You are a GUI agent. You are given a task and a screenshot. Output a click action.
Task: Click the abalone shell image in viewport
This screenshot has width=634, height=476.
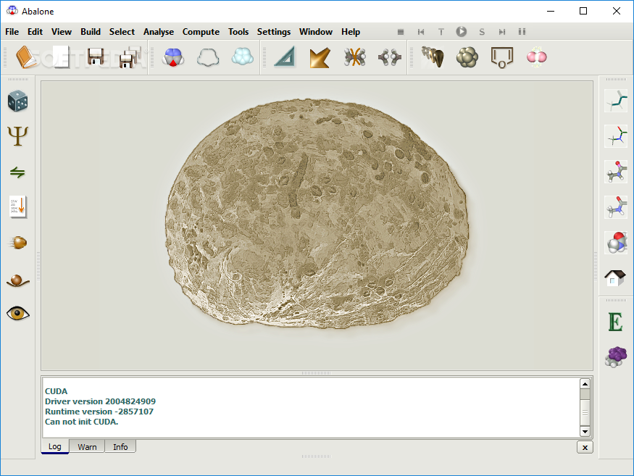[x=317, y=214]
